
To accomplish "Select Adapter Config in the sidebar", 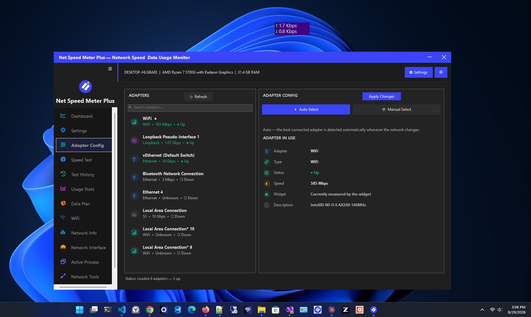I will pyautogui.click(x=84, y=145).
